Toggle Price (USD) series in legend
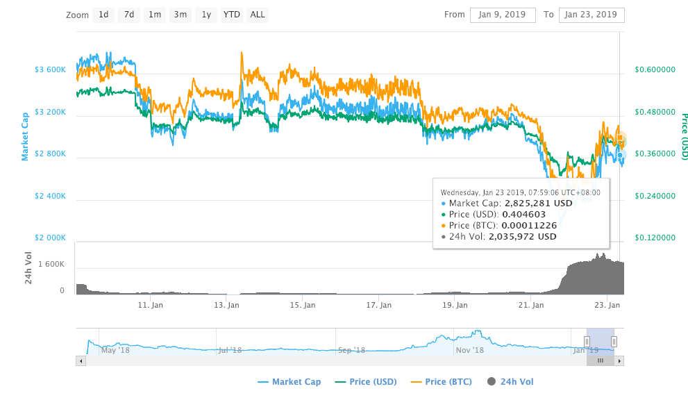Screen dimensions: 688x407 [x=365, y=382]
